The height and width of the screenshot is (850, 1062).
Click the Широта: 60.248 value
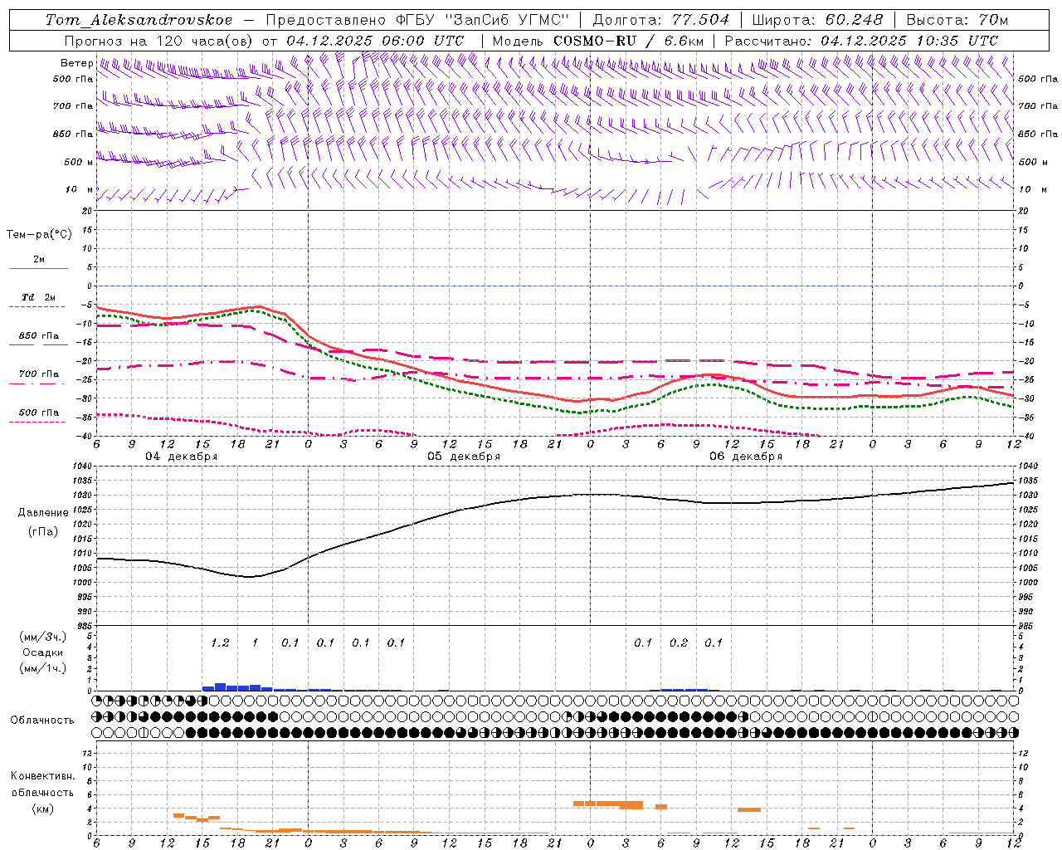(x=817, y=20)
